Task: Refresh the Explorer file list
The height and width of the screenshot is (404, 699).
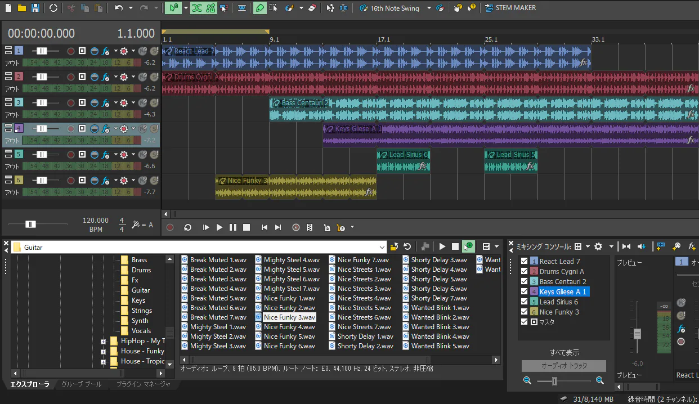Action: [407, 246]
